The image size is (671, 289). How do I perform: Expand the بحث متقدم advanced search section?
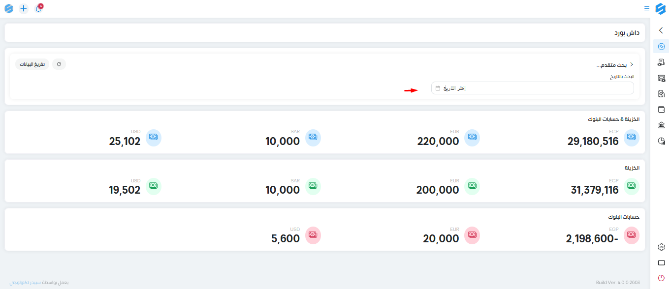click(614, 65)
